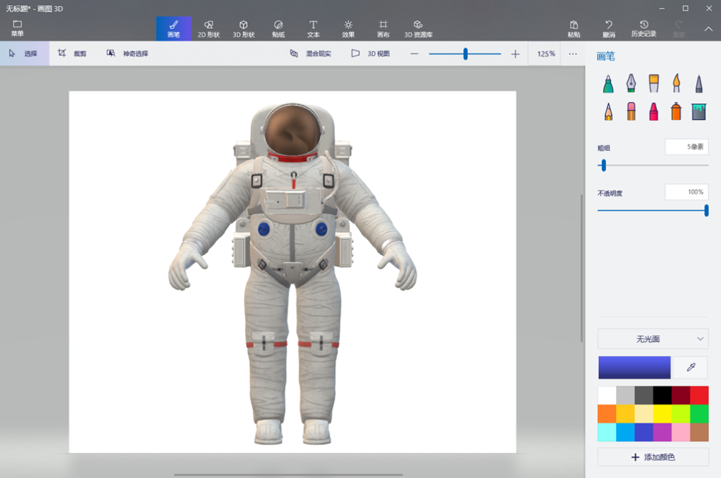Click the 粗细 thickness input field
The height and width of the screenshot is (478, 721).
point(686,147)
